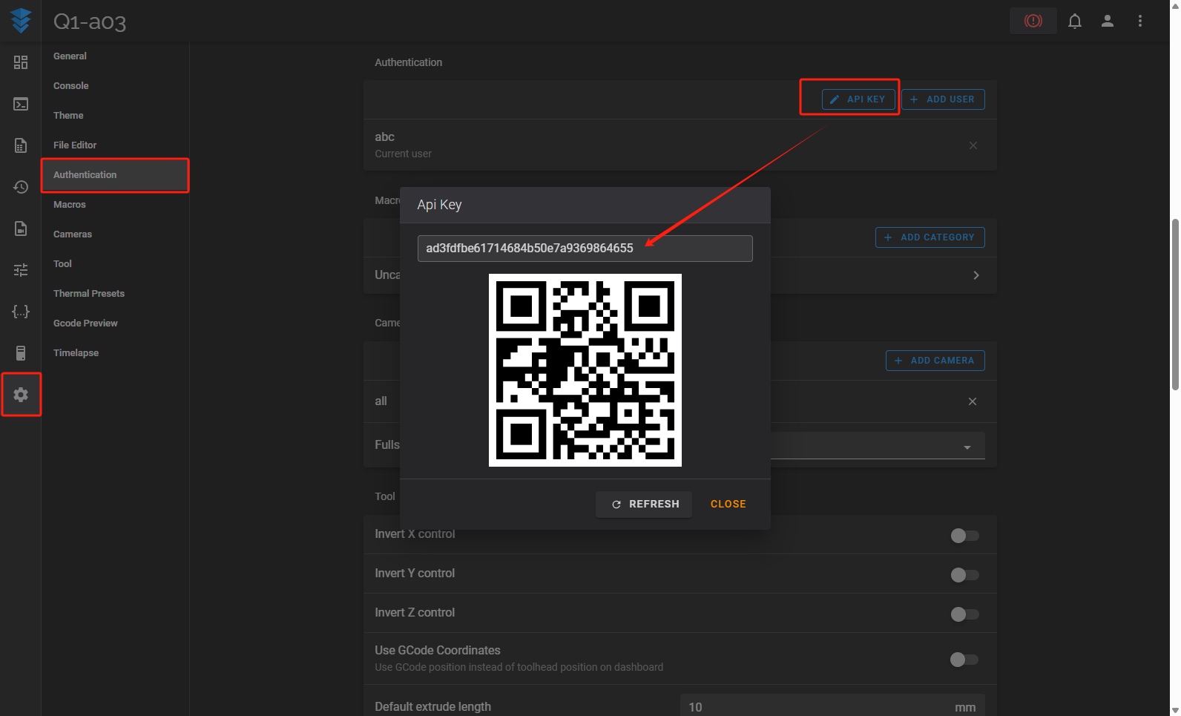Open the Fullscreen camera dropdown
The height and width of the screenshot is (716, 1181).
point(967,447)
